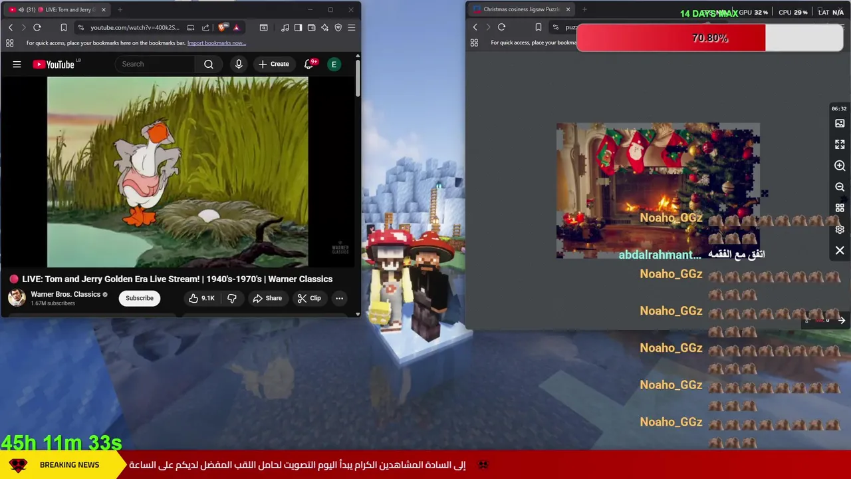Open the YouTube browser's hamburger menu
This screenshot has width=851, height=479.
pos(352,27)
